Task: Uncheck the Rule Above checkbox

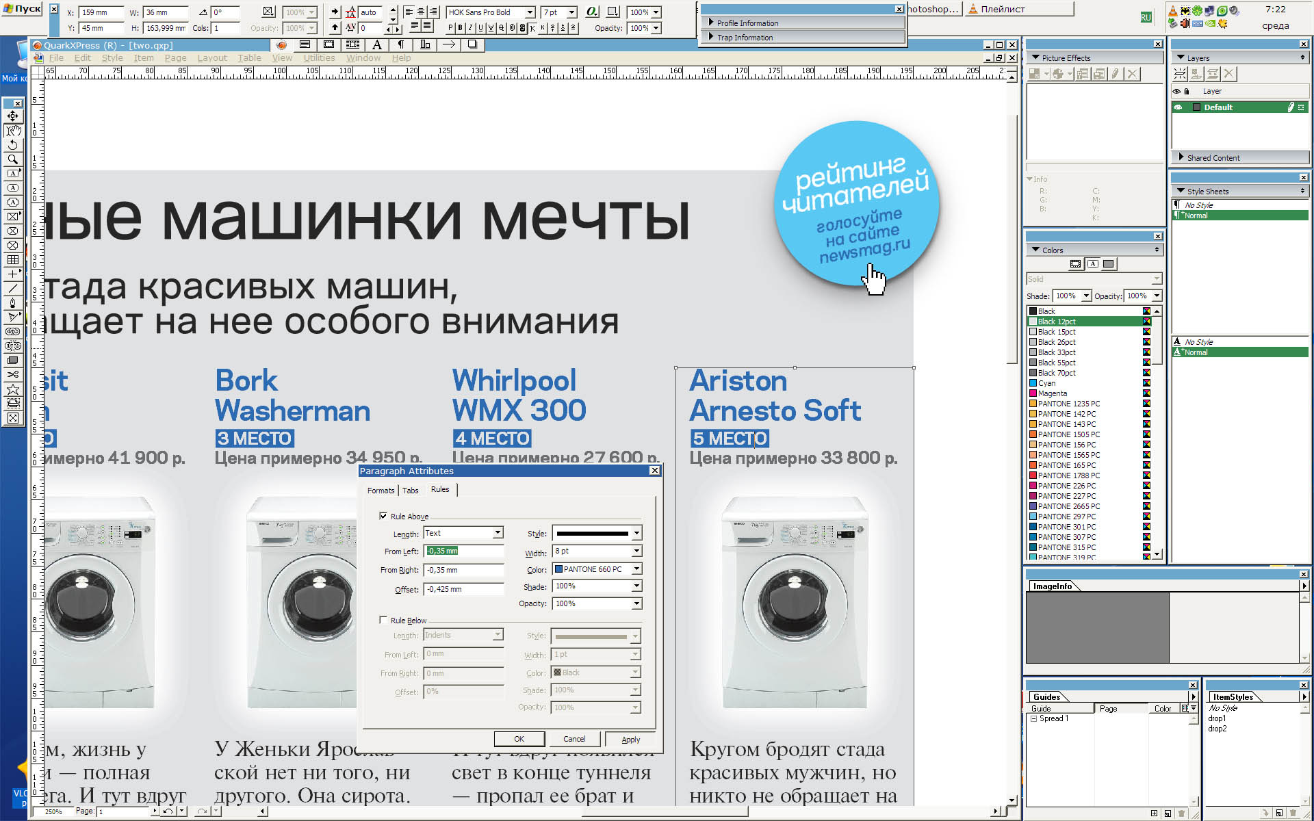Action: (x=383, y=516)
